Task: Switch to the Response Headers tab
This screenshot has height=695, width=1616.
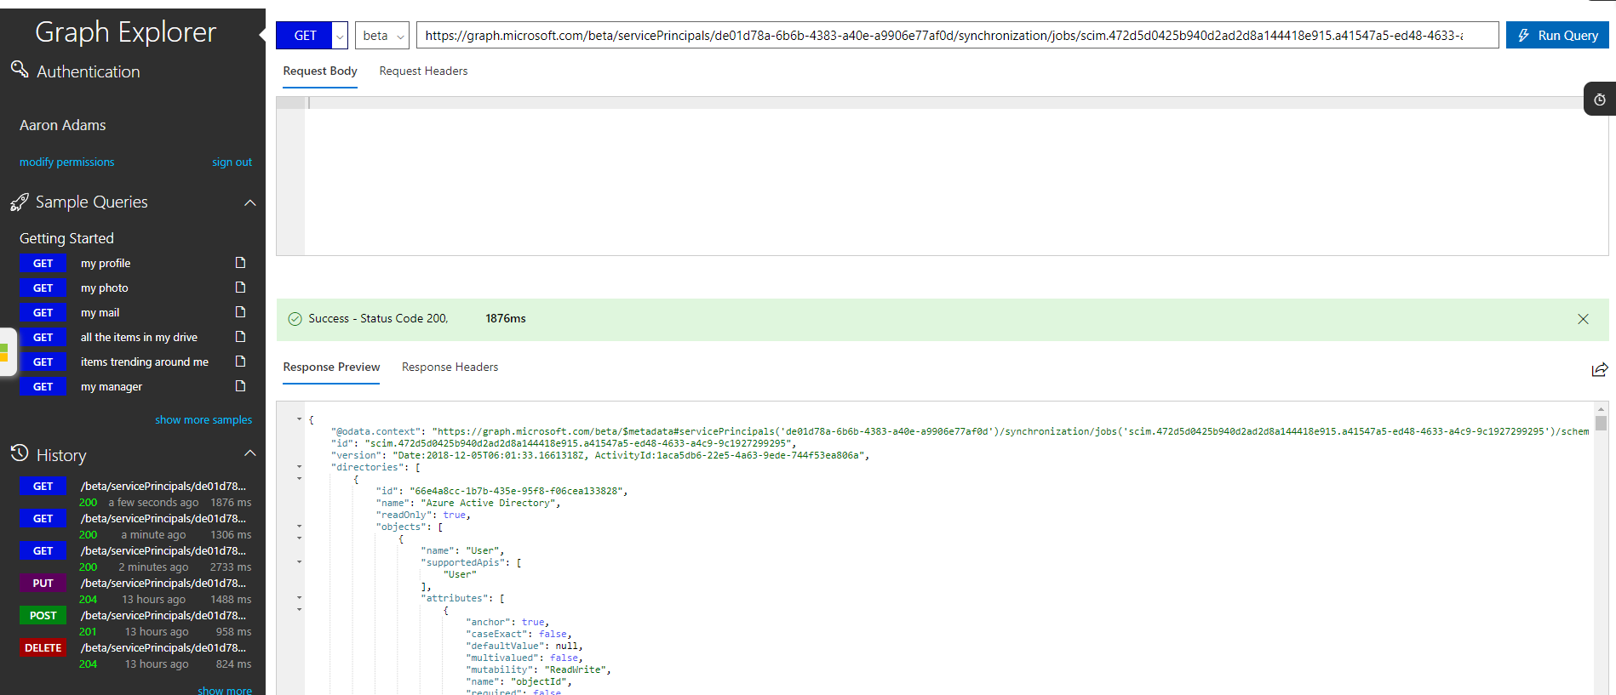Action: [450, 367]
